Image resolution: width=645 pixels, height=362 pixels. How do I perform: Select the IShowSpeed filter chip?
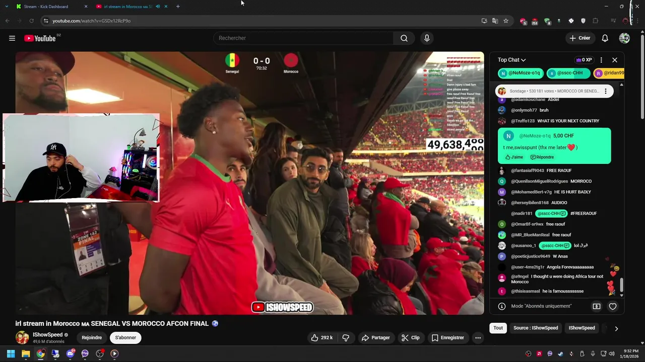(x=582, y=328)
